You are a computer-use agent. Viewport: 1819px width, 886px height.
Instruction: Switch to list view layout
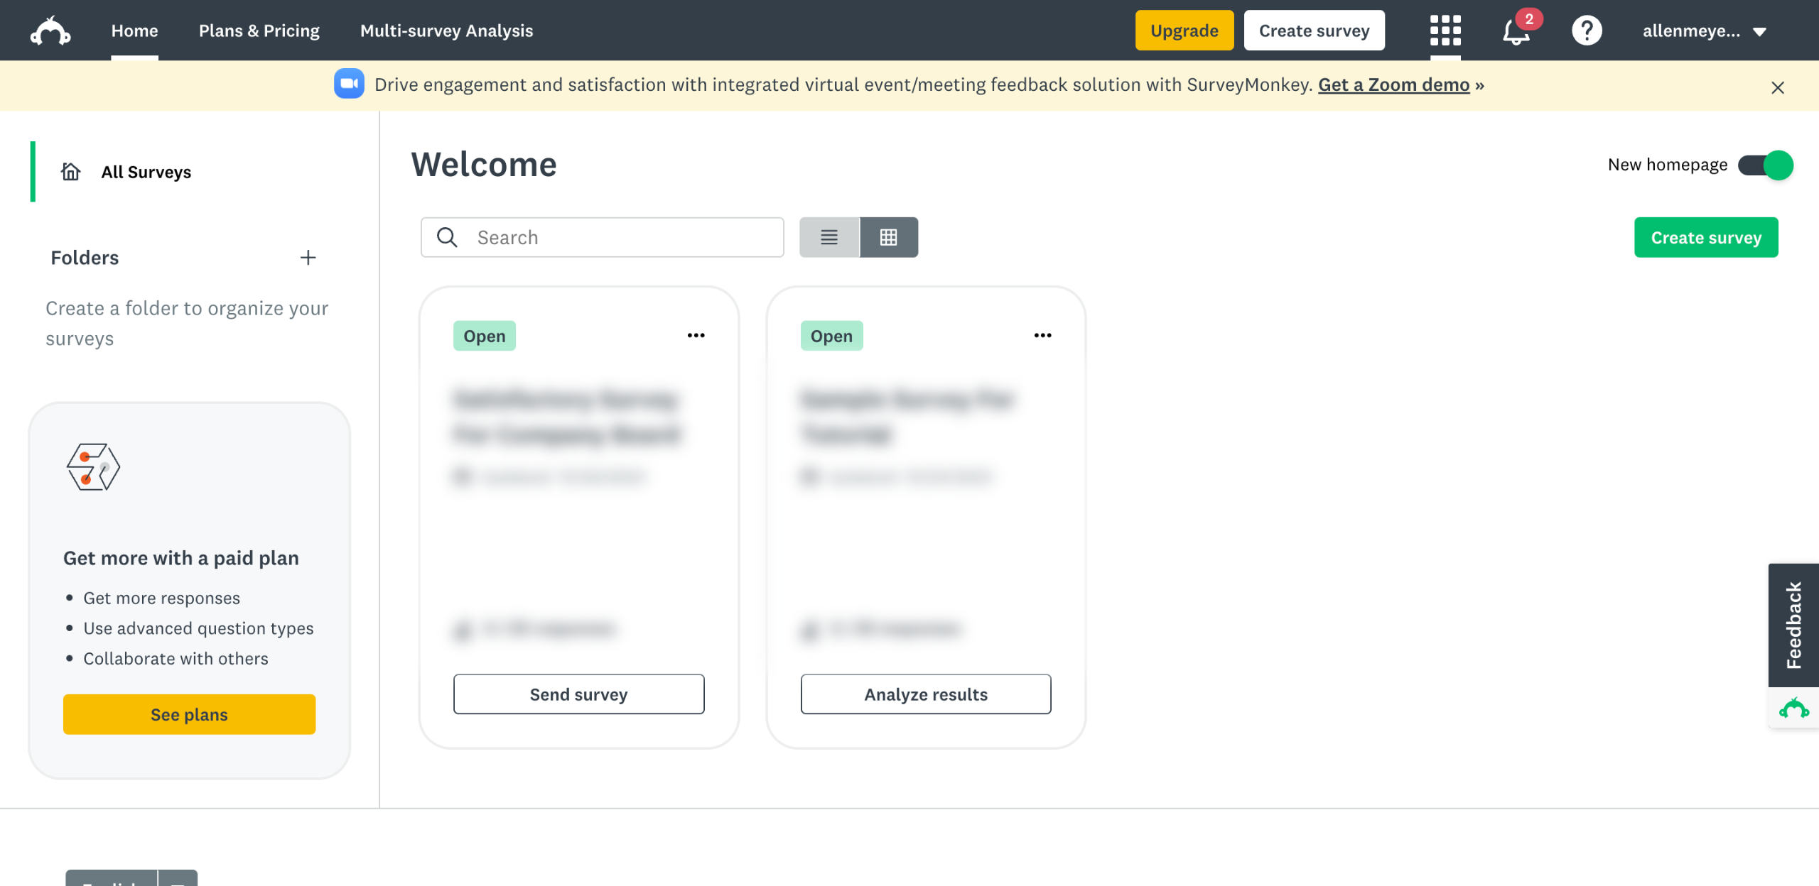click(x=829, y=237)
